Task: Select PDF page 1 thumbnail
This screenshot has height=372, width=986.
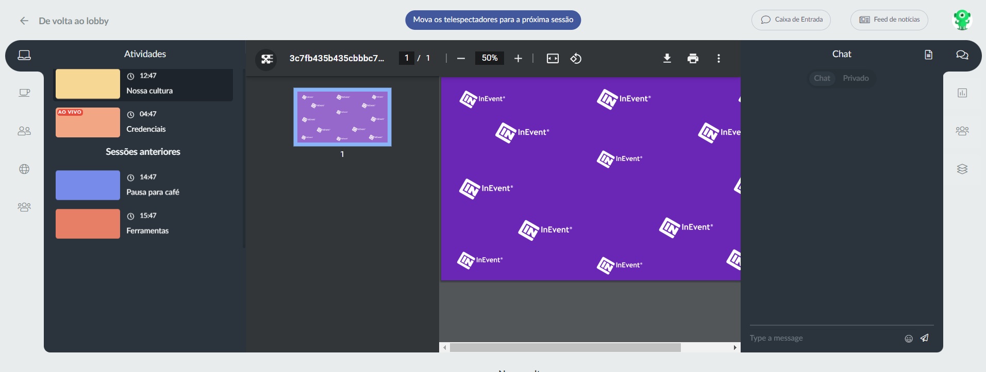Action: click(x=342, y=117)
